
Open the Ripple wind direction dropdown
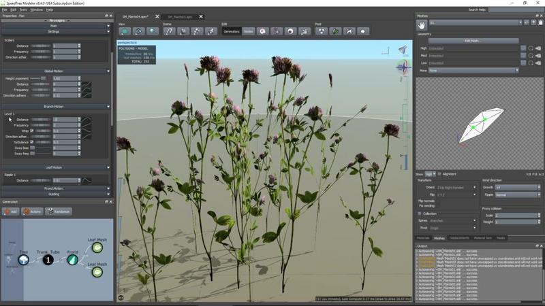518,194
